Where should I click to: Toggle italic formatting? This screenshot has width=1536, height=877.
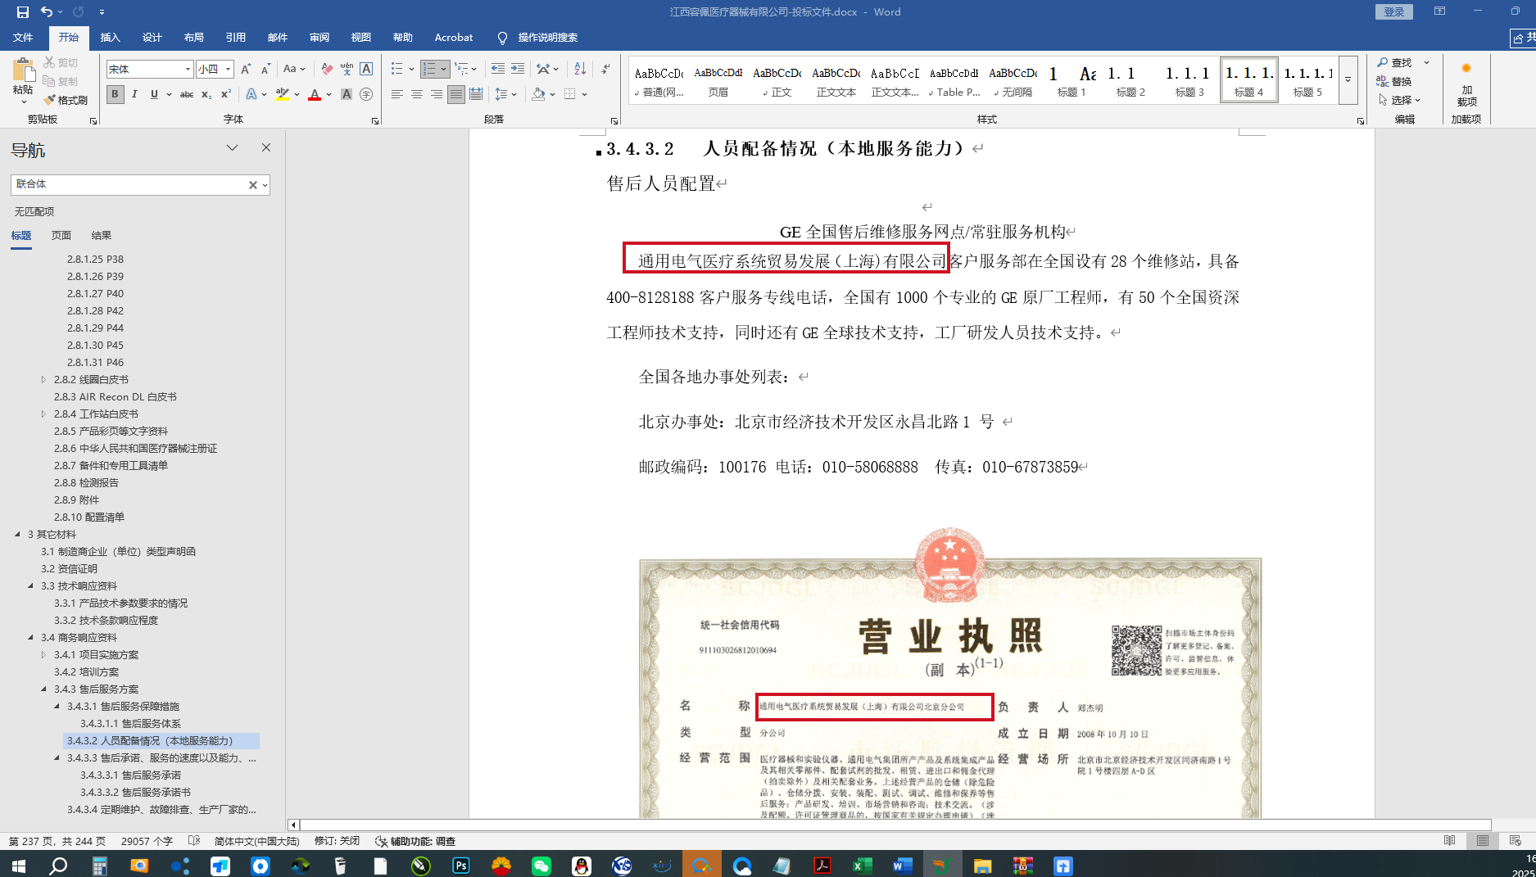(x=134, y=95)
